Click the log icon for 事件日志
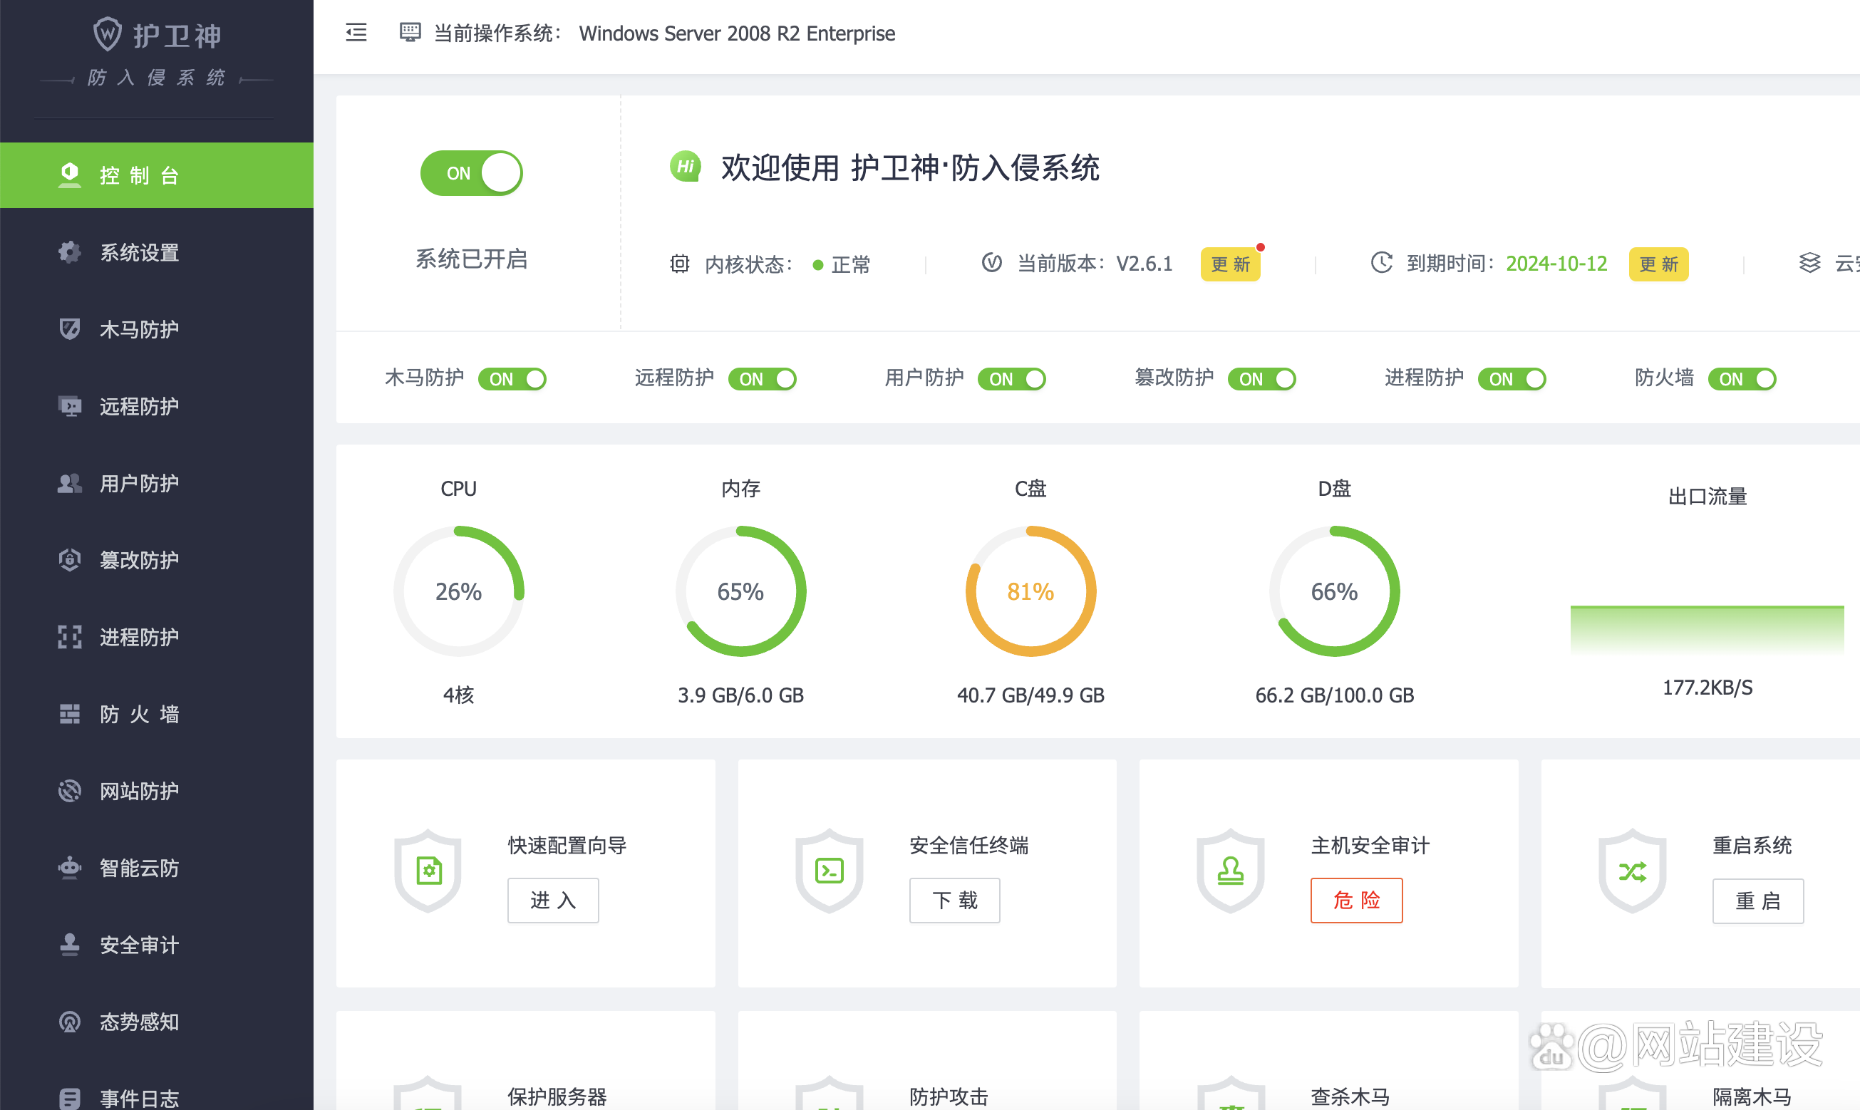The width and height of the screenshot is (1860, 1110). (x=70, y=1098)
